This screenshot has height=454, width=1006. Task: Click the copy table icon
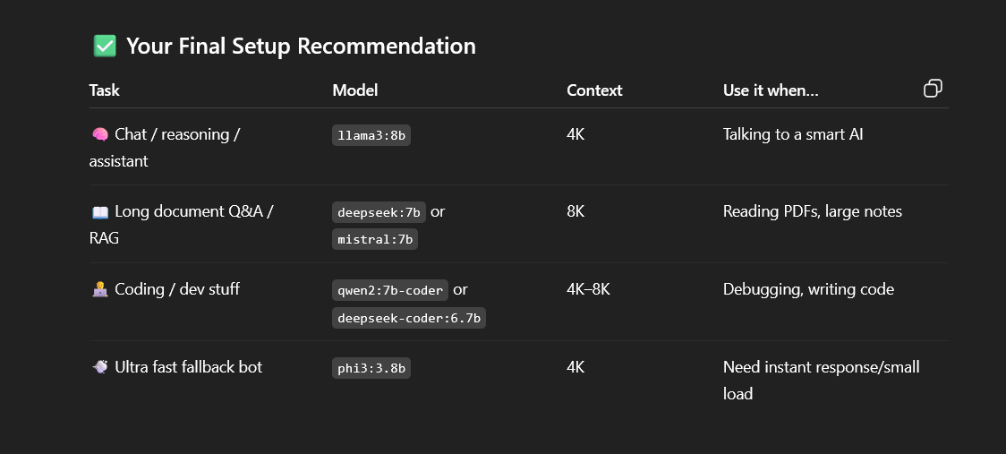[x=933, y=88]
